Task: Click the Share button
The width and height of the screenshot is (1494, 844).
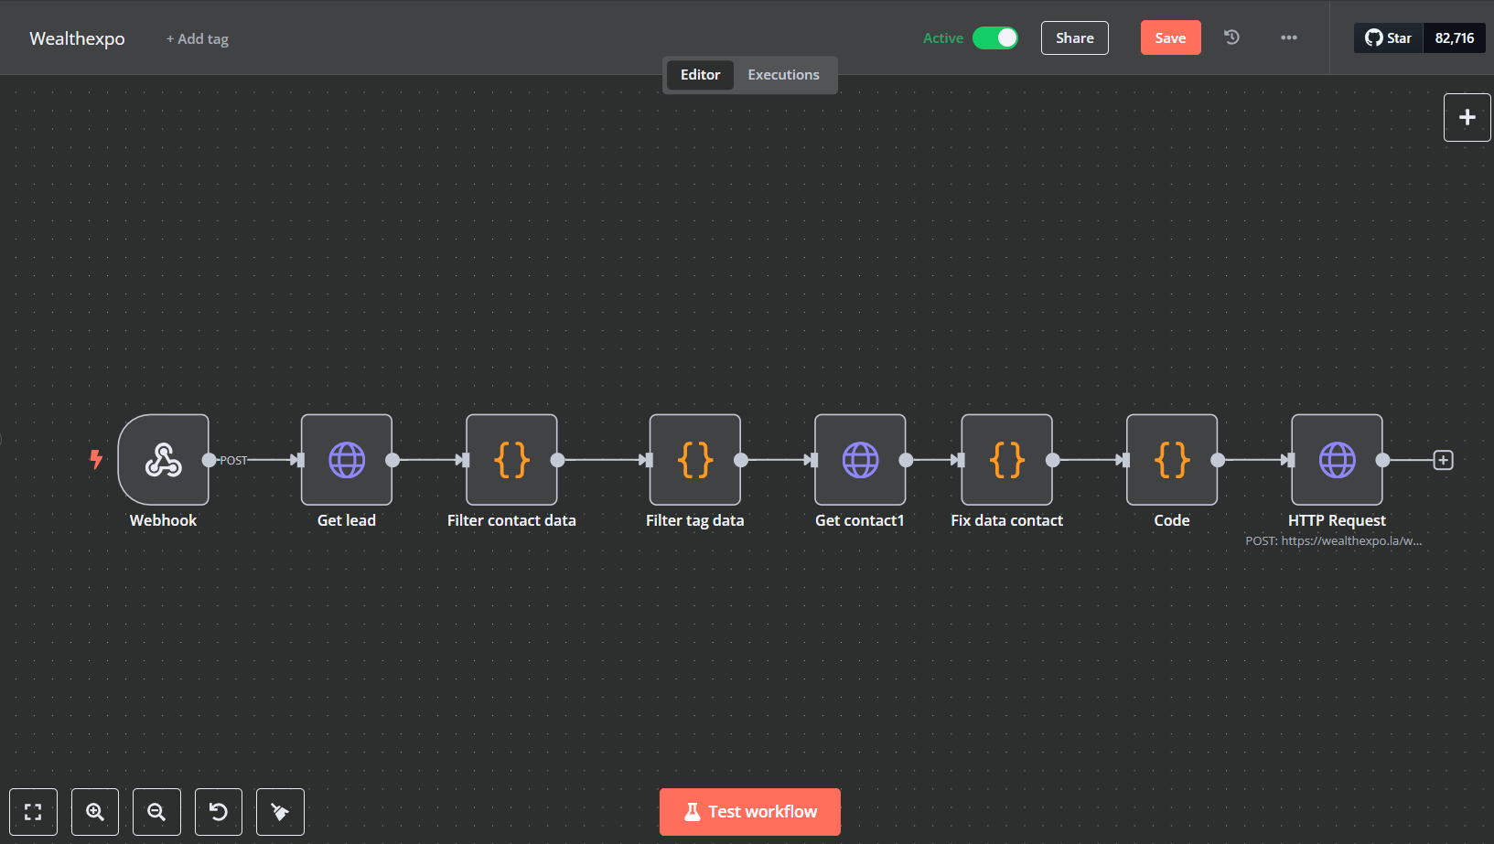Action: (x=1074, y=37)
